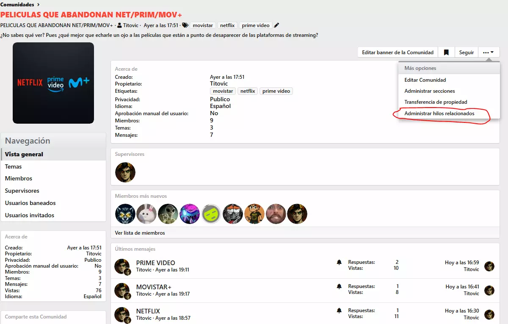The image size is (508, 324).
Task: Click the prime video tag in the header
Action: (x=256, y=25)
